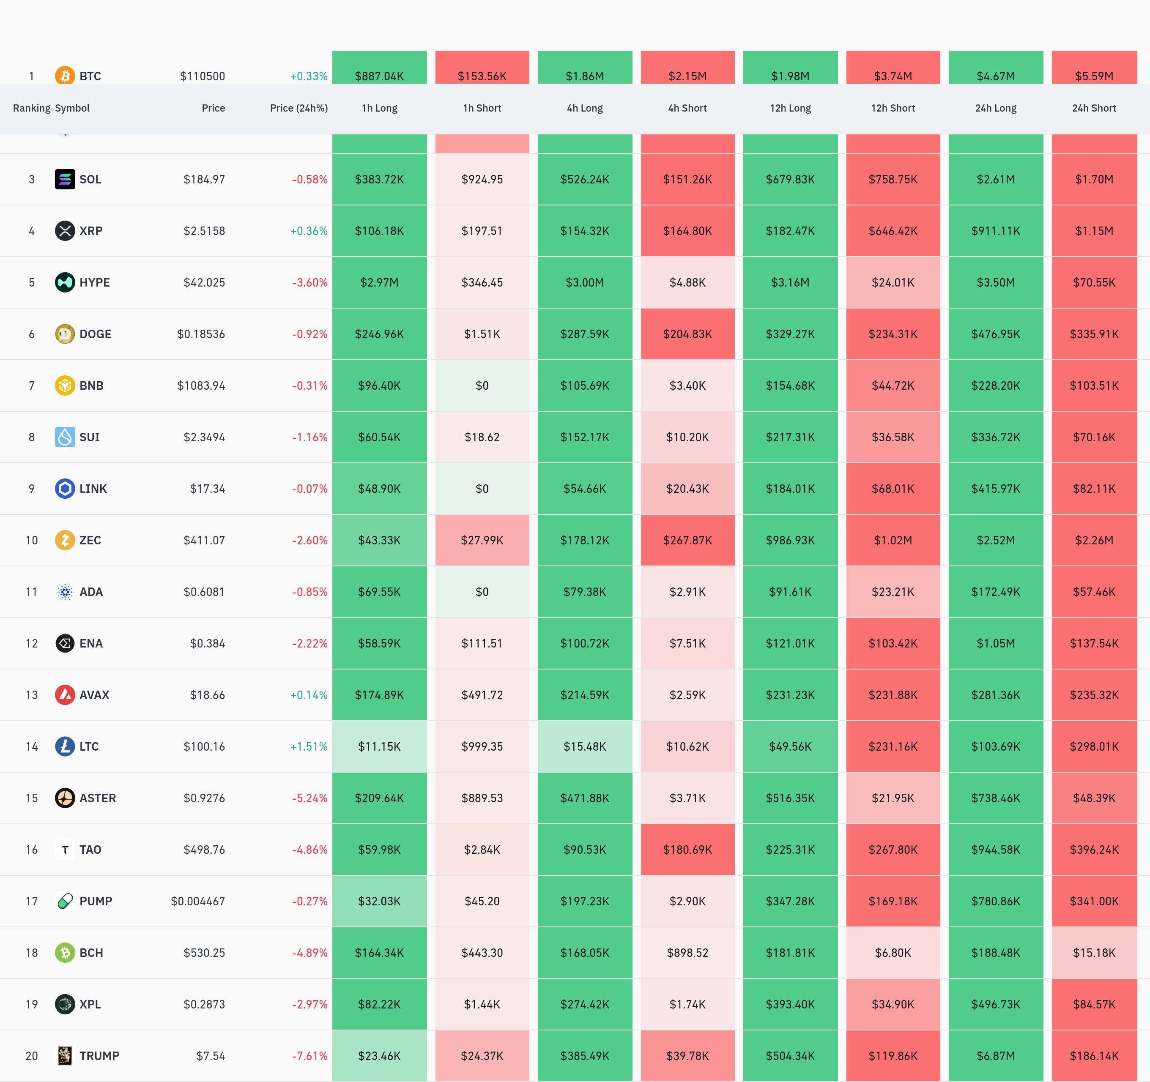The image size is (1150, 1082).
Task: Click the HYPE coin logo
Action: coord(65,282)
